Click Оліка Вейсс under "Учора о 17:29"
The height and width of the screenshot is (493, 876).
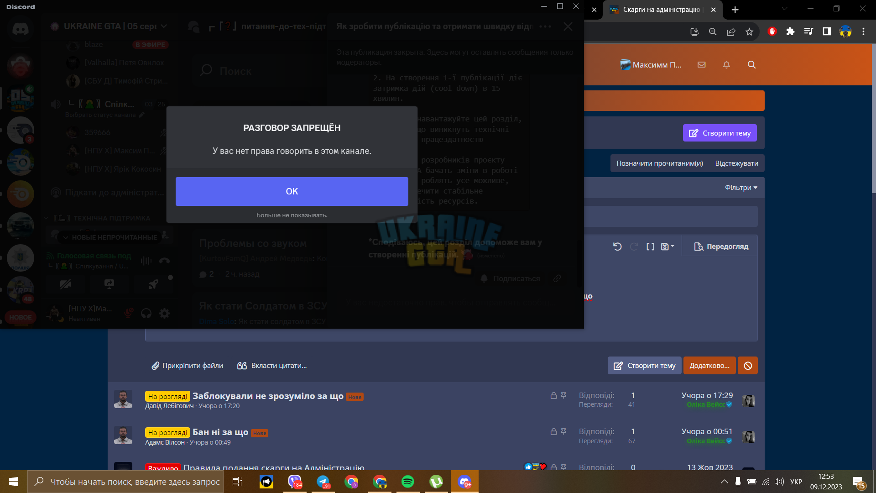point(706,404)
